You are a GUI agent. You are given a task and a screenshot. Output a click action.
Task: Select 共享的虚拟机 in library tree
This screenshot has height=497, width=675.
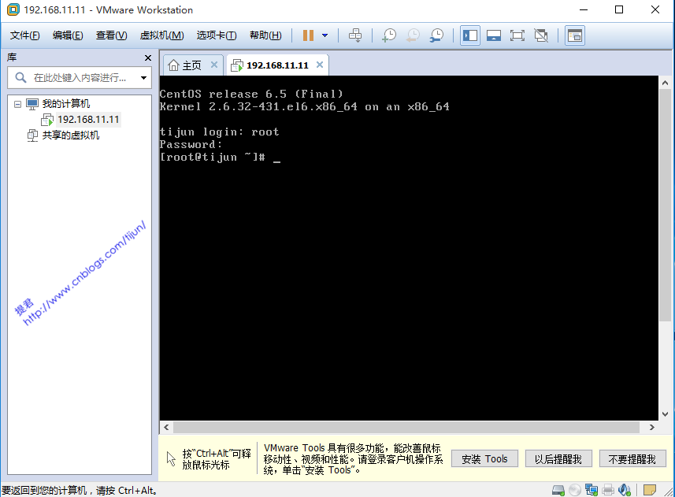pos(71,135)
